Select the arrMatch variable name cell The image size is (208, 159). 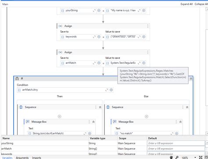point(45,149)
